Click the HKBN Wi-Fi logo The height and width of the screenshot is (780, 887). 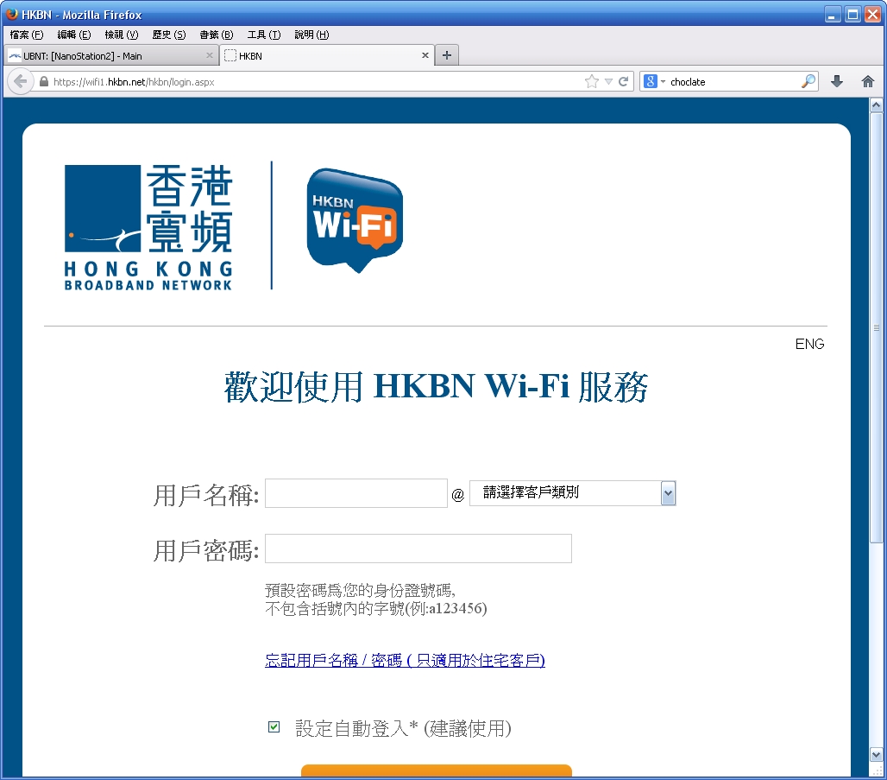pyautogui.click(x=355, y=220)
